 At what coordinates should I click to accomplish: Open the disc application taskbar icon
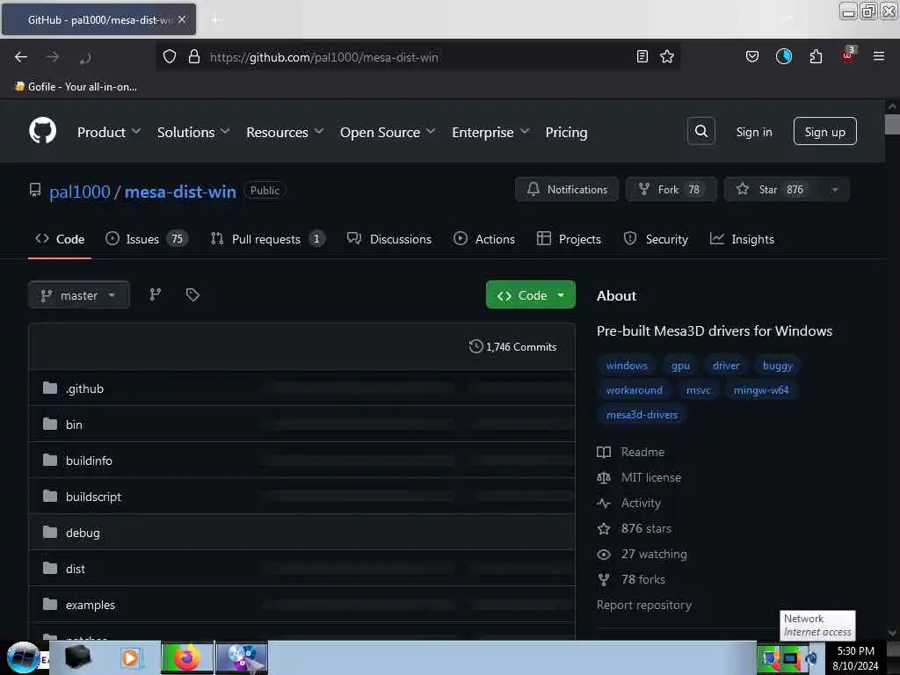coord(242,657)
